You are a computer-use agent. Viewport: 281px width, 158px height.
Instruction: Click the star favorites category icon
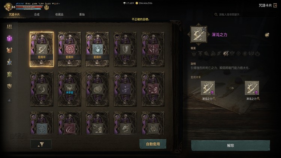pos(9,100)
